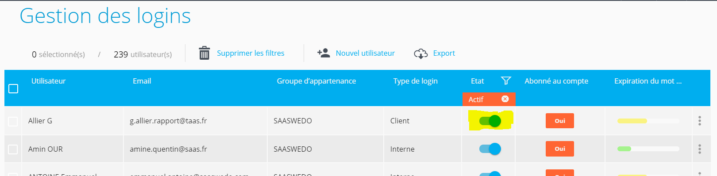Tick the select-all checkbox in the header
Image resolution: width=717 pixels, height=176 pixels.
(x=13, y=88)
